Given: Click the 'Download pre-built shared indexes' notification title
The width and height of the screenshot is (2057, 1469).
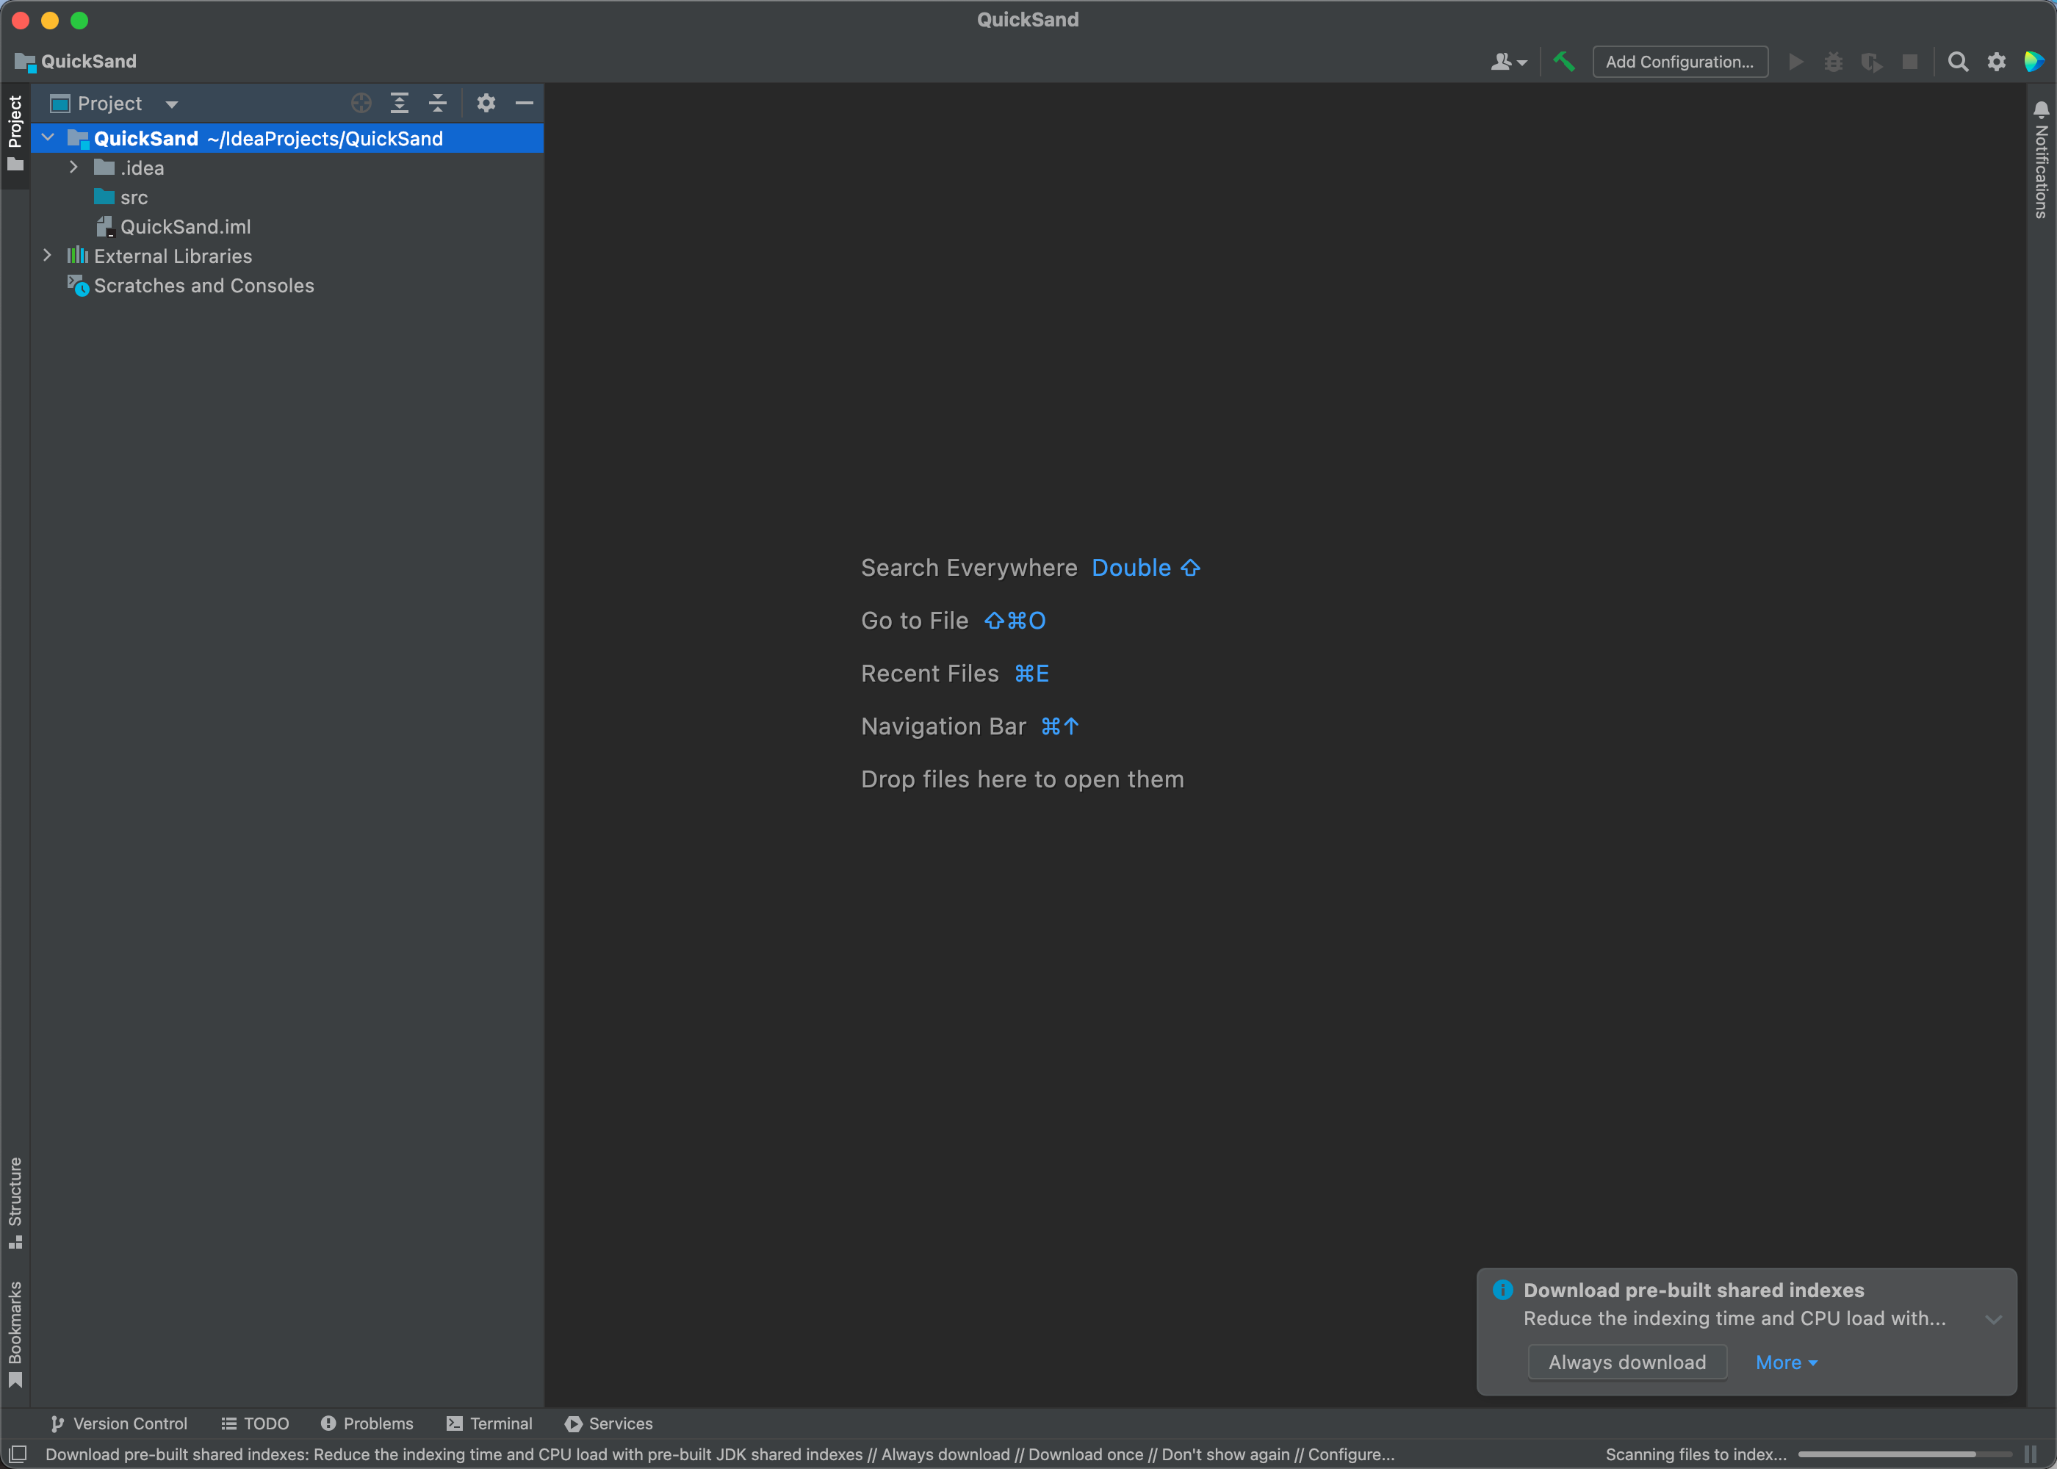Looking at the screenshot, I should pyautogui.click(x=1693, y=1290).
